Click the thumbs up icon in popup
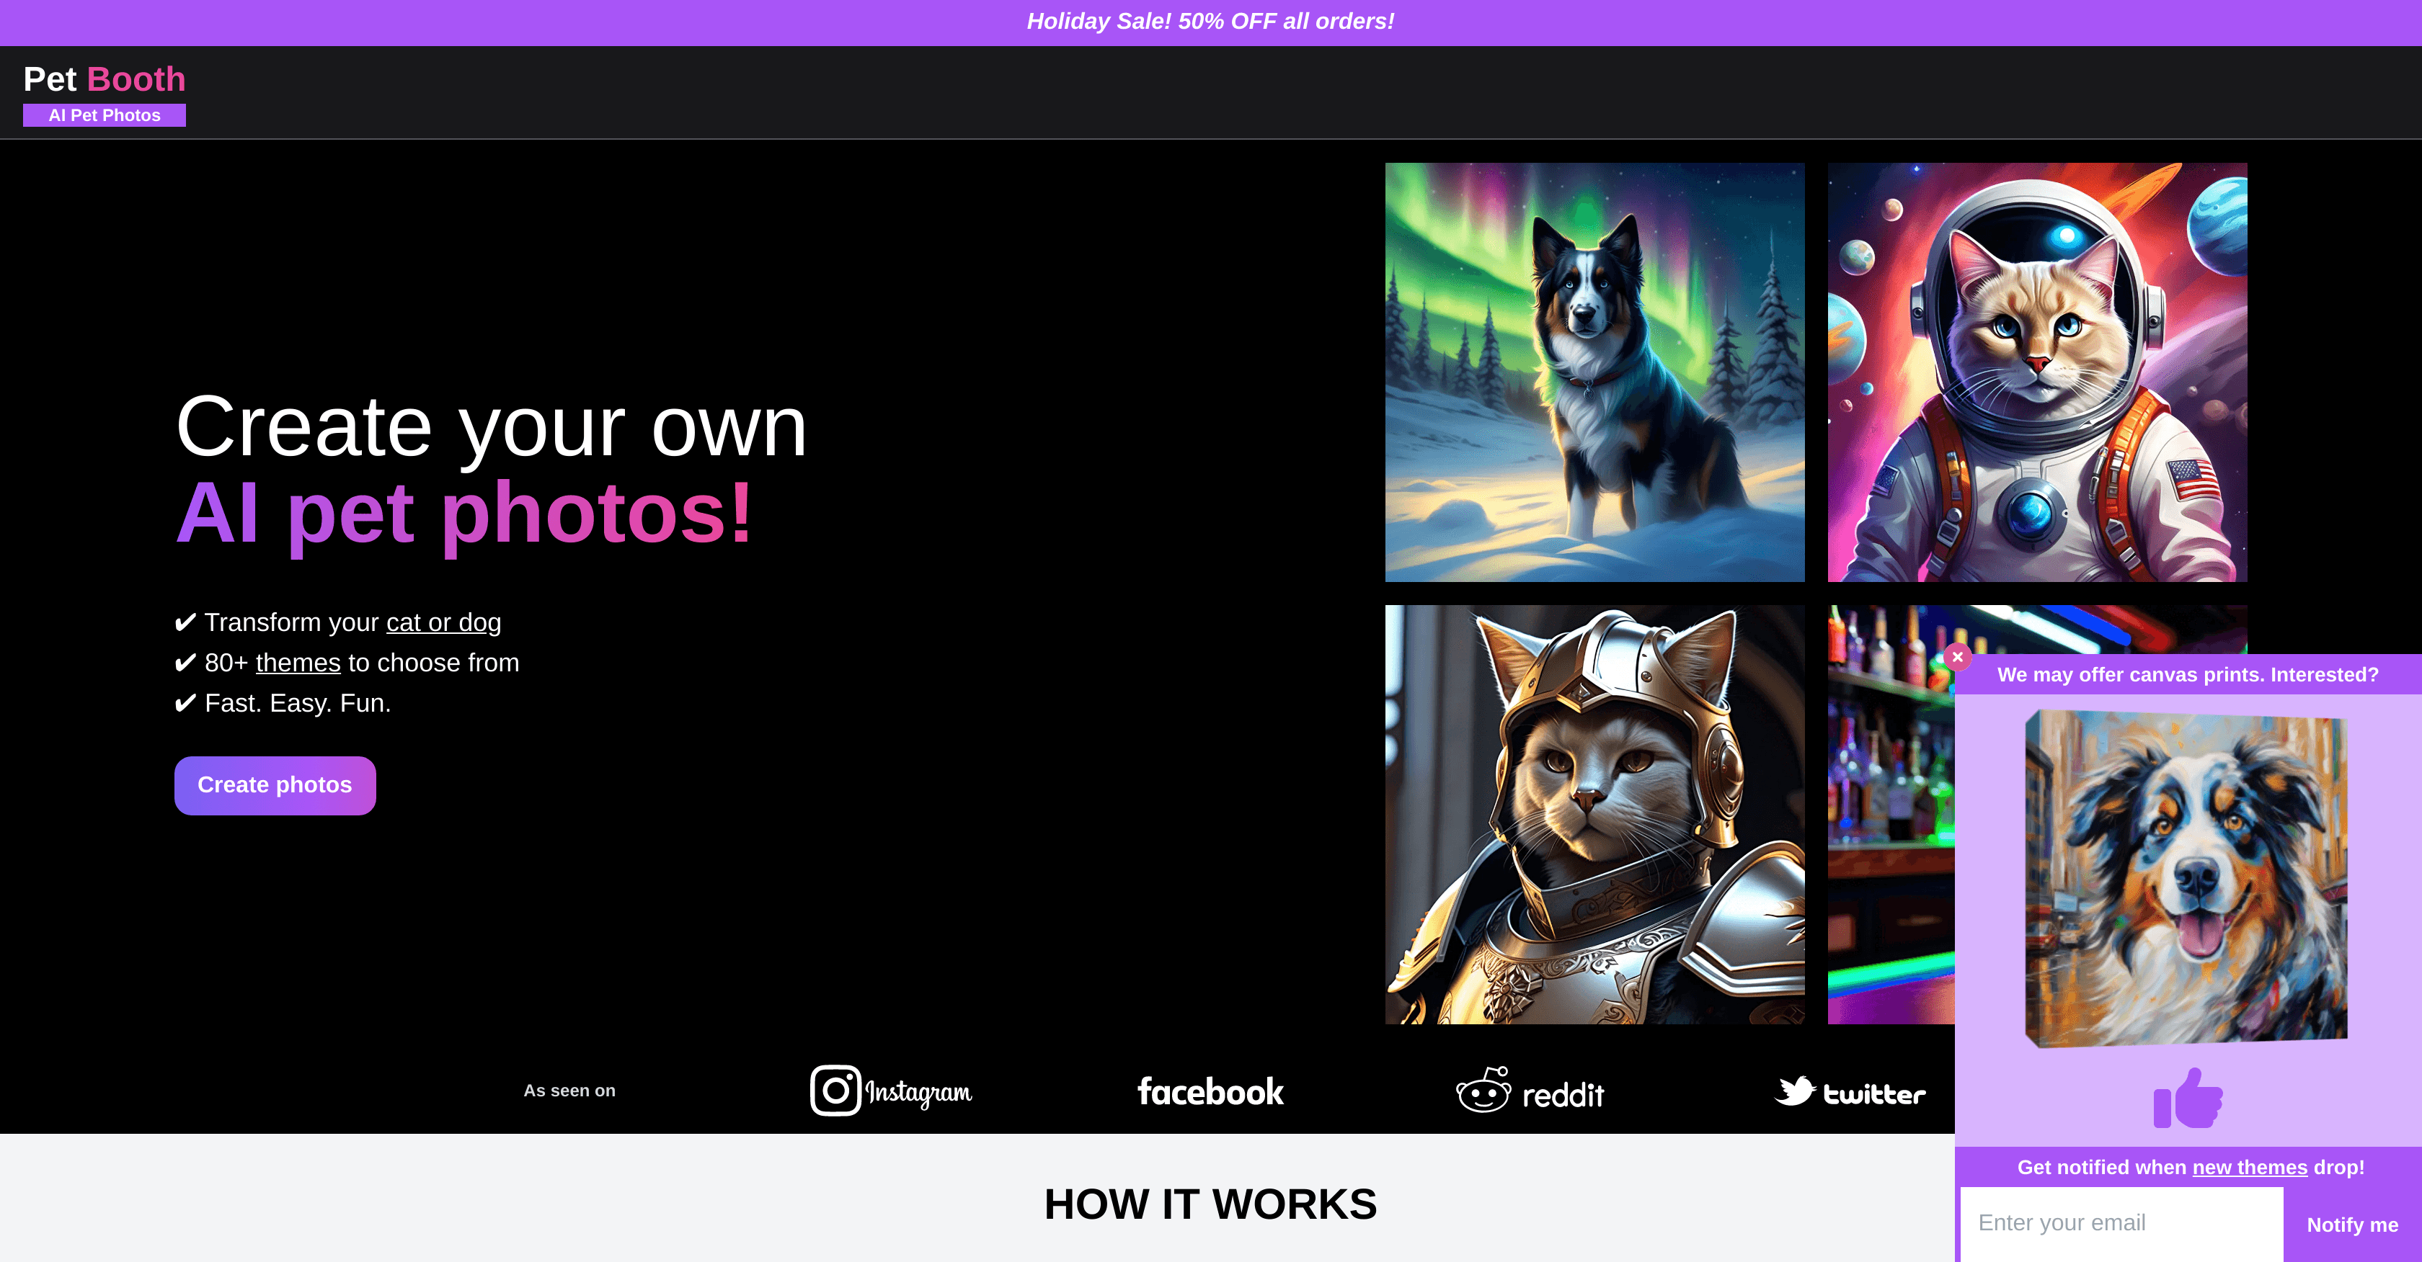Image resolution: width=2422 pixels, height=1262 pixels. click(2188, 1098)
